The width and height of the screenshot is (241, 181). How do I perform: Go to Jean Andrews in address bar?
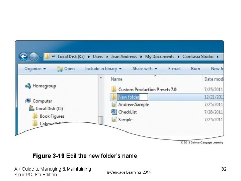[x=124, y=57]
